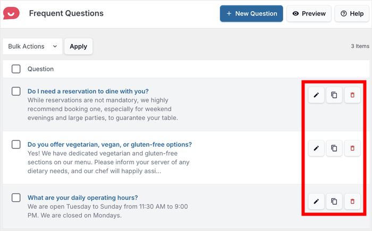Check the vegetarian options question checkbox
Image resolution: width=372 pixels, height=231 pixels.
coord(16,144)
